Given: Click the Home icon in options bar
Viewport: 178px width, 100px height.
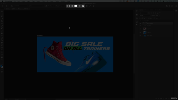Looking at the screenshot, I should click(x=3, y=6).
